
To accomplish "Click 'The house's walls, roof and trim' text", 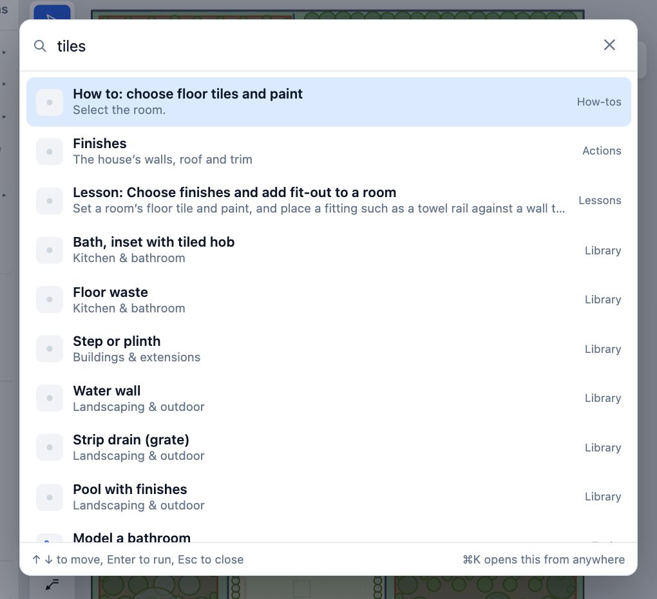I will pyautogui.click(x=162, y=159).
